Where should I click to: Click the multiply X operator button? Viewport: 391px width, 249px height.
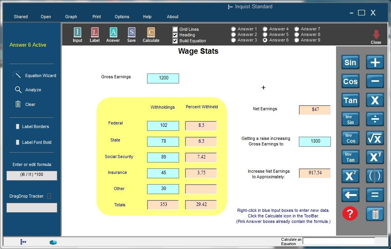[x=375, y=100]
